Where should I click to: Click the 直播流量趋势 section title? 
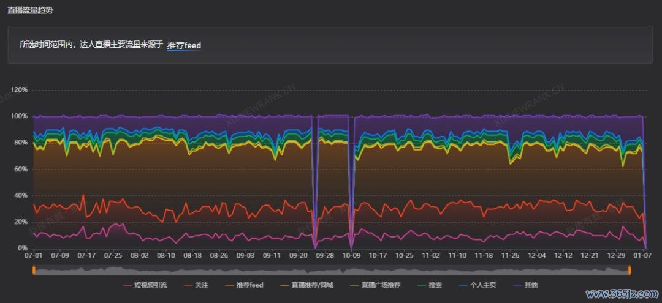pos(30,10)
